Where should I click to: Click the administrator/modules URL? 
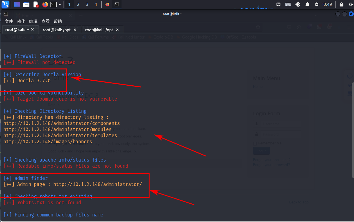(57, 129)
